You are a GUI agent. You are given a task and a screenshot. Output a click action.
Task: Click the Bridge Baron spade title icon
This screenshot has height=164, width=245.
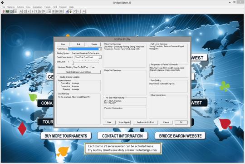3,3
